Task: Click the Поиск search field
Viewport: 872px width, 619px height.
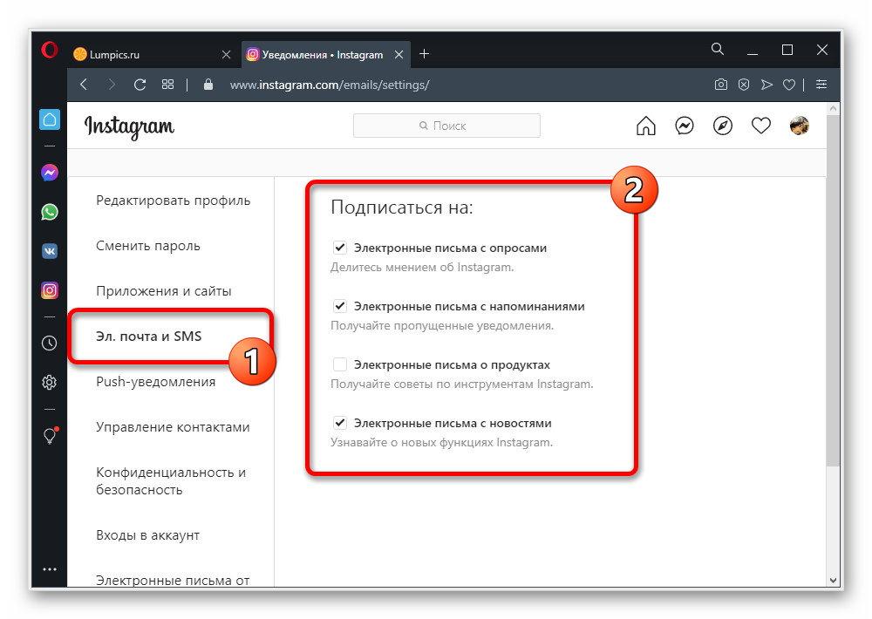Action: coord(446,126)
